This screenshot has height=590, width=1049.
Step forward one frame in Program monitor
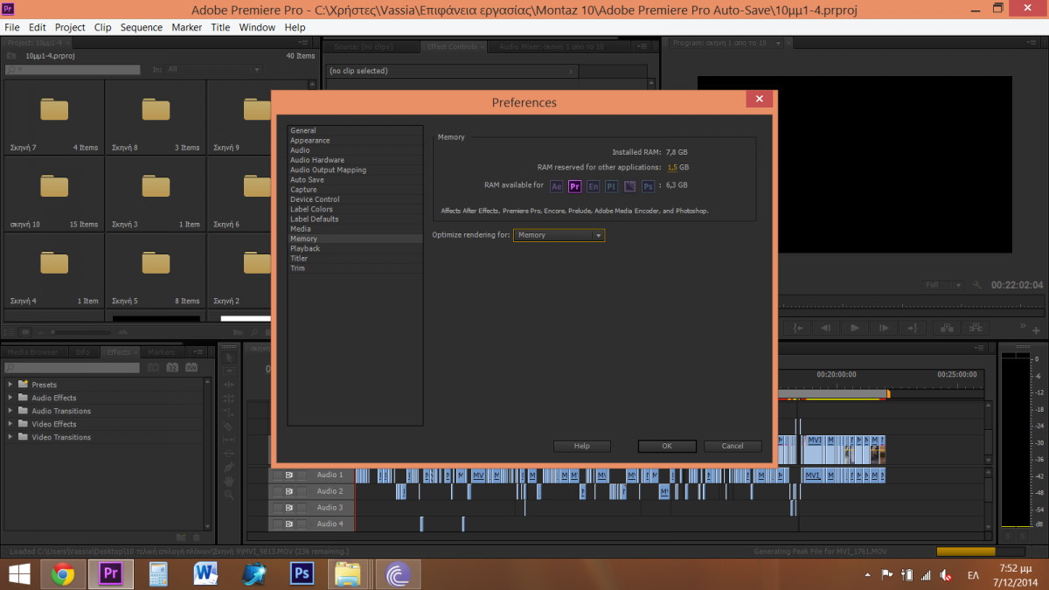pos(884,328)
